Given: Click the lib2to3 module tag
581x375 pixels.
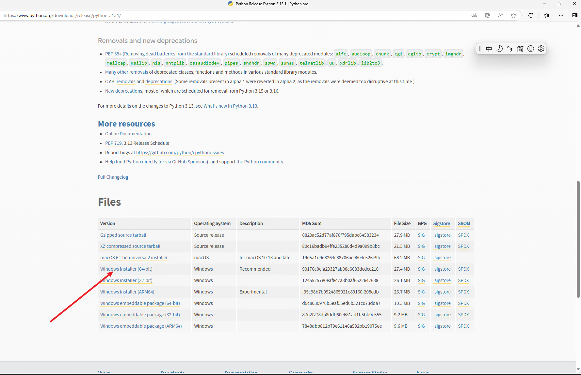Looking at the screenshot, I should (371, 63).
